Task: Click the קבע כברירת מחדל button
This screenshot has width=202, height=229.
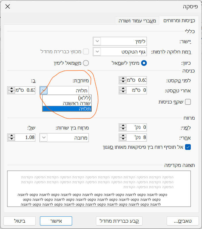Action: click(x=119, y=221)
